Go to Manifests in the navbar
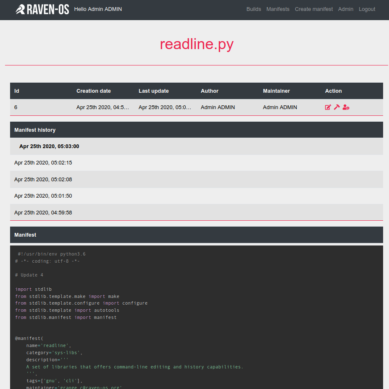This screenshot has width=389, height=389. [x=278, y=9]
